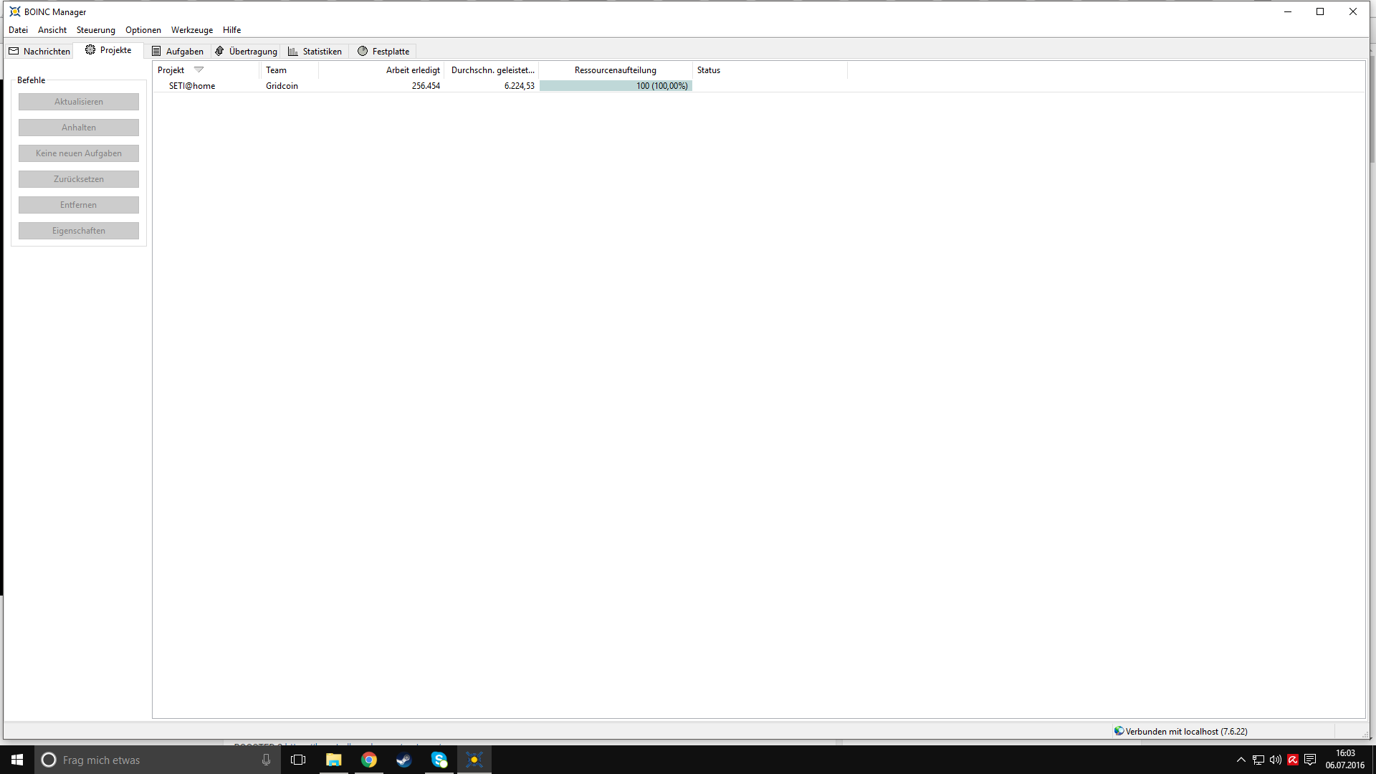Click the Nachrichten envelope tab icon
The image size is (1376, 774).
[x=14, y=51]
